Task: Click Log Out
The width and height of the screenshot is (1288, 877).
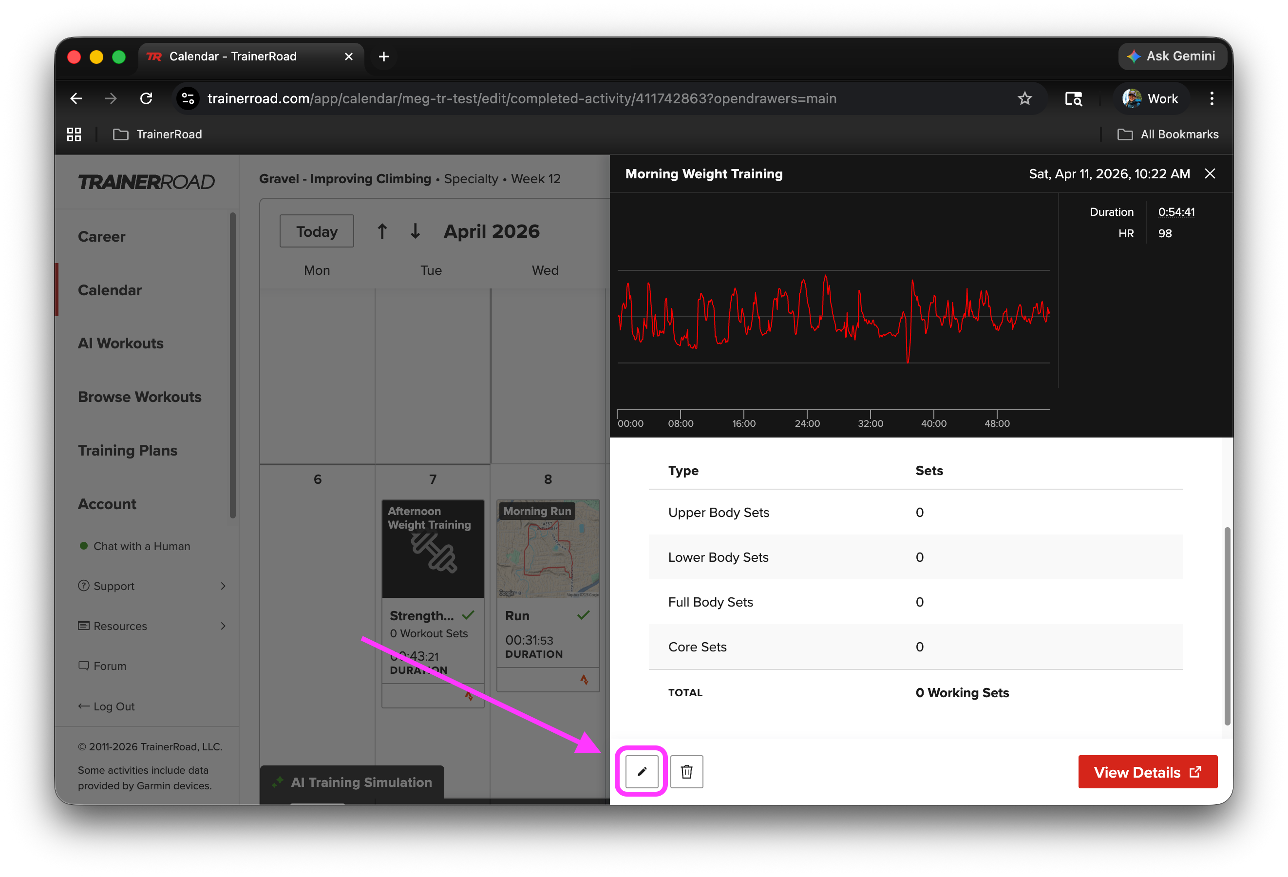Action: pos(106,706)
